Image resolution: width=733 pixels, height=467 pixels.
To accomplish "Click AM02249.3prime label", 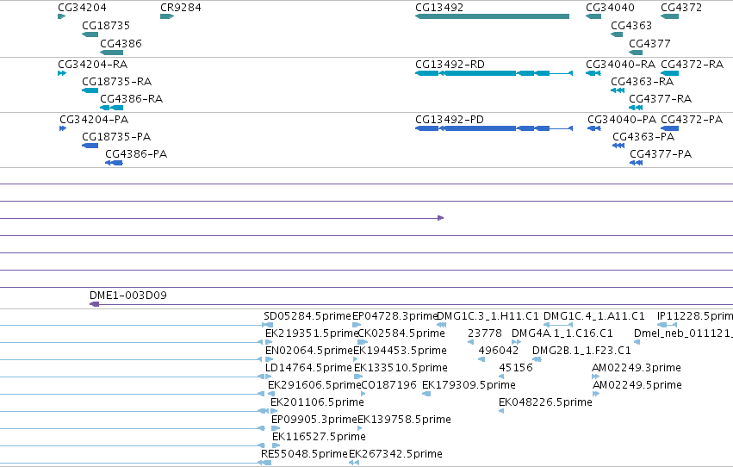I will pyautogui.click(x=637, y=368).
